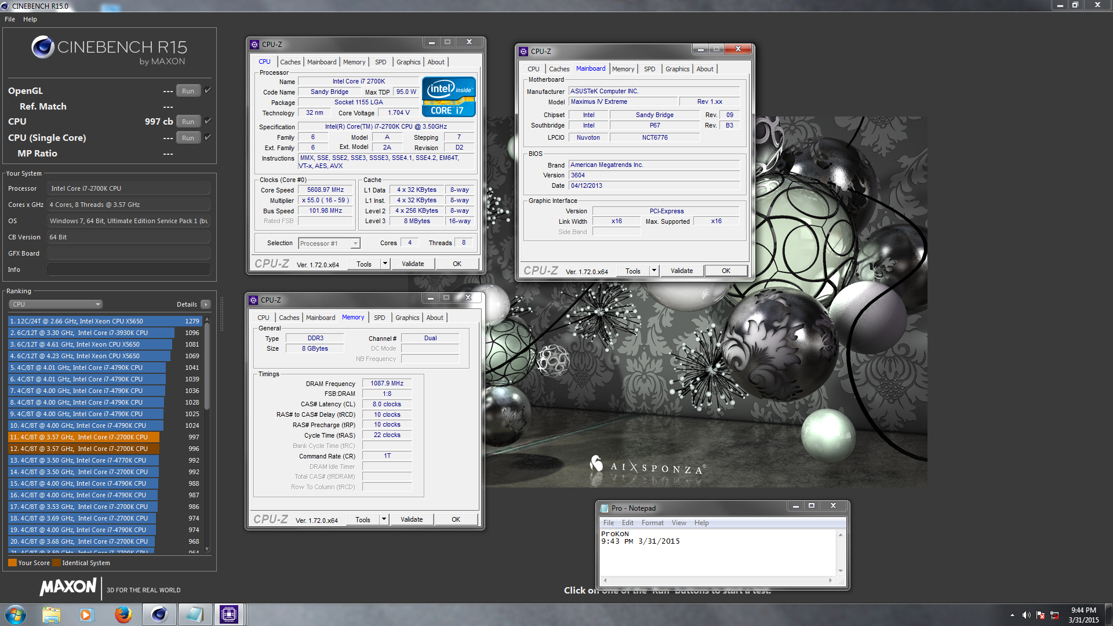Click the volume speaker tray icon

coord(1026,615)
